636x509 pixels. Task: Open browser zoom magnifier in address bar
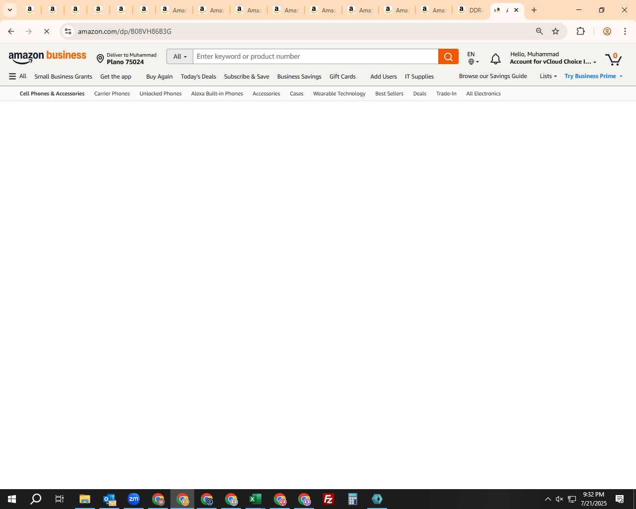click(x=539, y=31)
